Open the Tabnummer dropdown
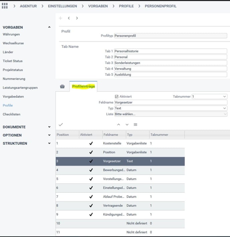230x237 pixels. [x=209, y=96]
